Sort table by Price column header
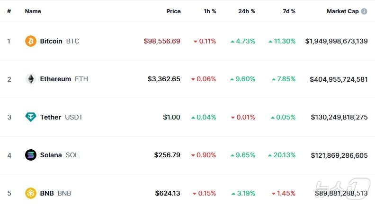 [x=173, y=11]
